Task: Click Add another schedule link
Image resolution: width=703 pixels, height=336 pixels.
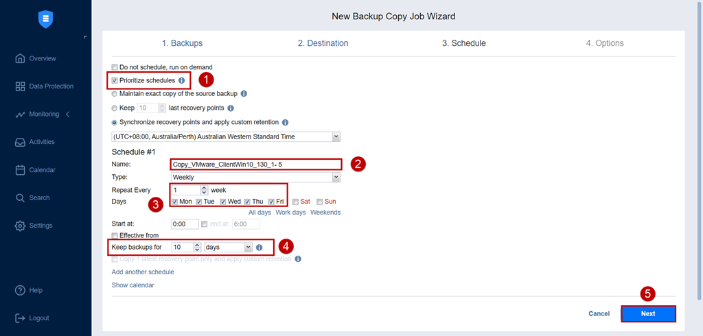Action: (x=143, y=272)
